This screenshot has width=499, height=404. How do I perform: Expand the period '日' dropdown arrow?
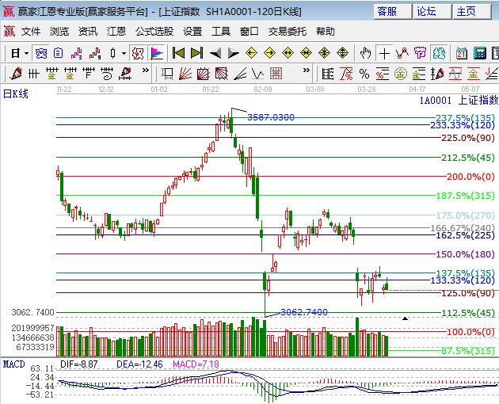[26, 53]
